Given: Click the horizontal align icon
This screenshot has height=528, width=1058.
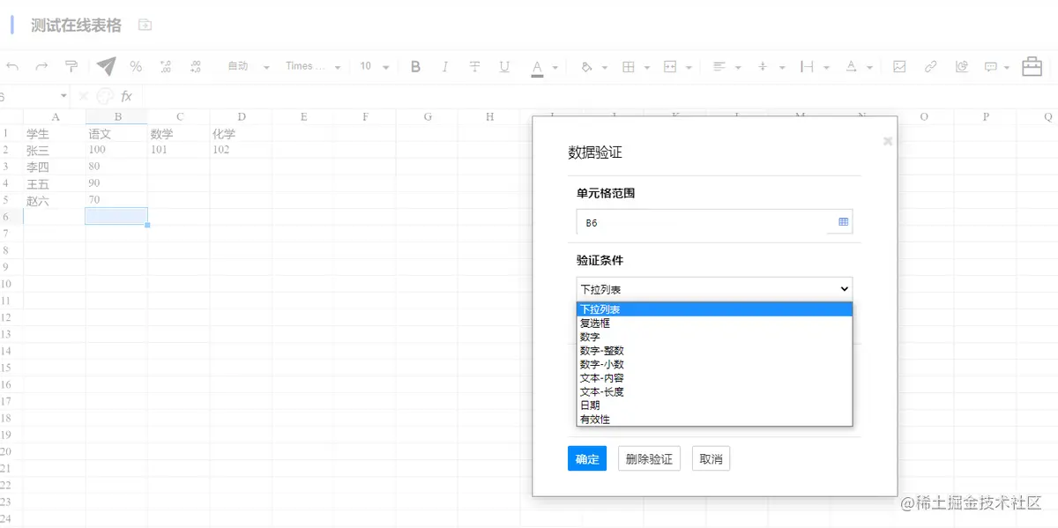Looking at the screenshot, I should tap(719, 67).
